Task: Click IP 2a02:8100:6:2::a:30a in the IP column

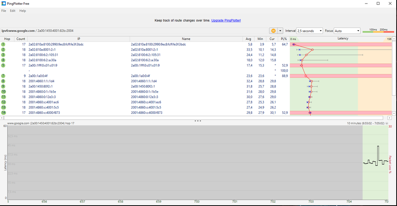Action: (x=42, y=60)
